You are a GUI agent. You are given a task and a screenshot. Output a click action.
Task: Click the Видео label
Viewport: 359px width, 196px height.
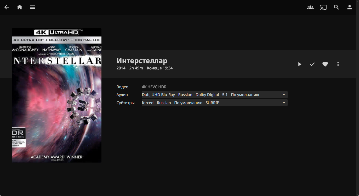click(122, 87)
